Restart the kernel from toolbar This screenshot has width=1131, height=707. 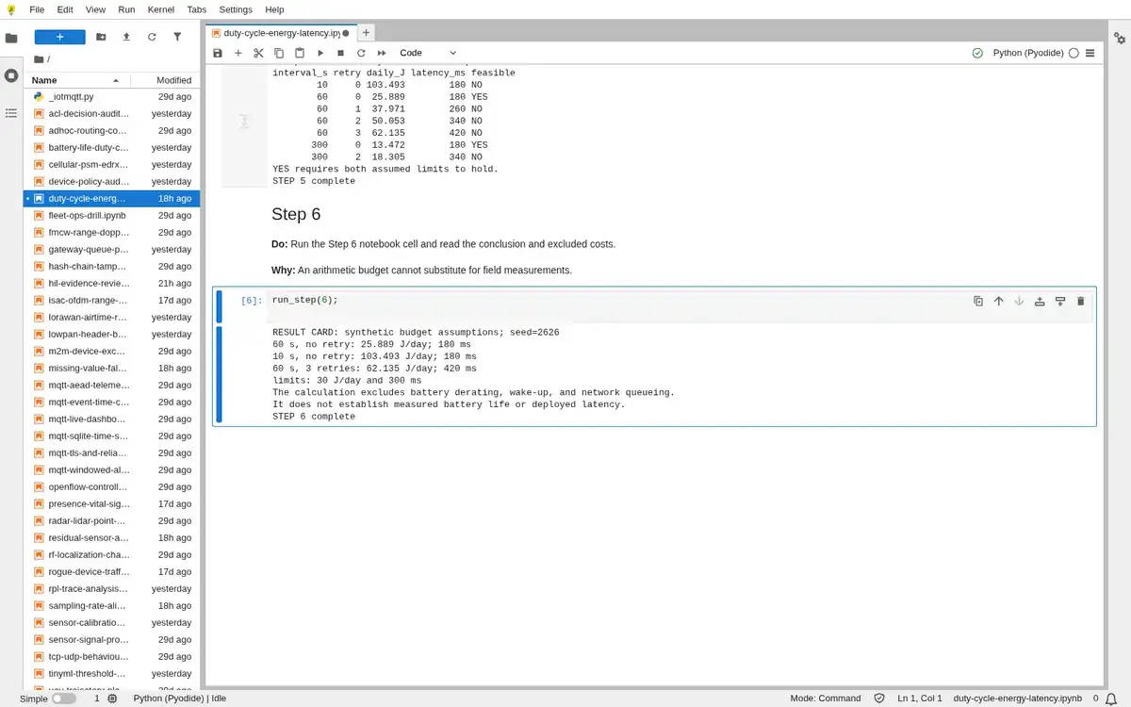361,53
